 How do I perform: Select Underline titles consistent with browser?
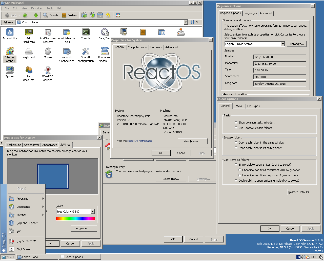coord(240,170)
